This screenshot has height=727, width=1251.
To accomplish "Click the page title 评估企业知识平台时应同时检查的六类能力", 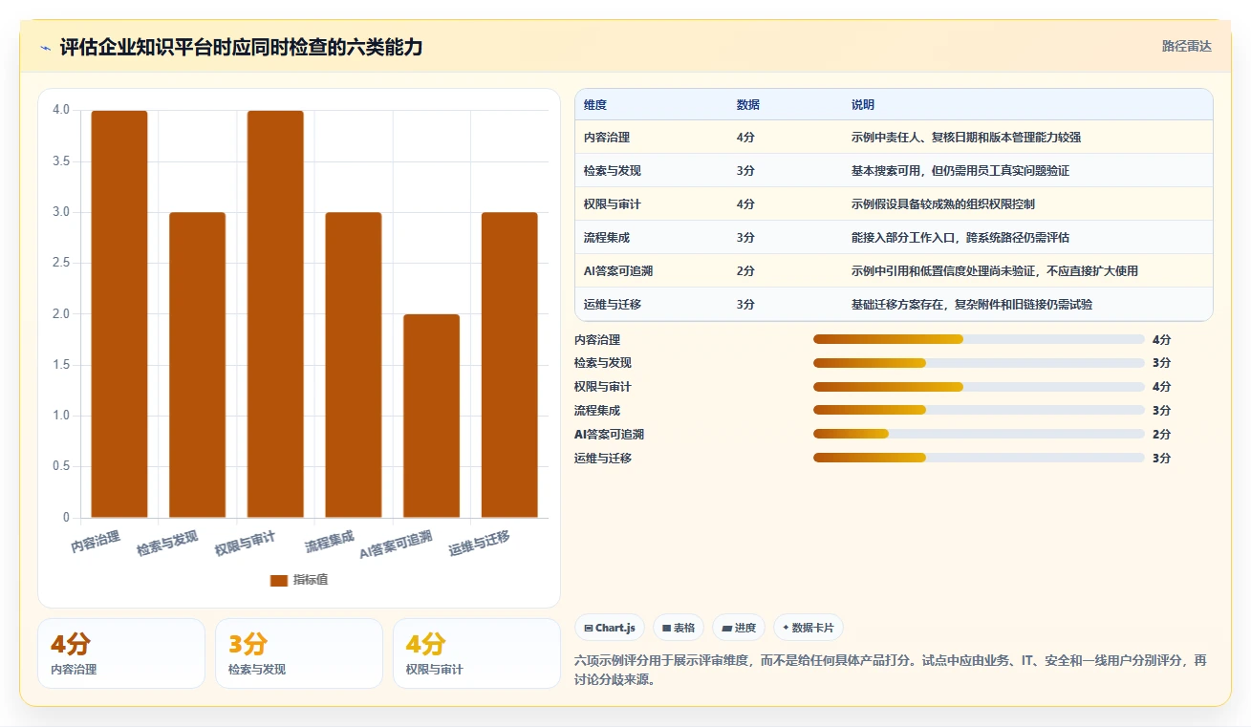I will tap(241, 47).
